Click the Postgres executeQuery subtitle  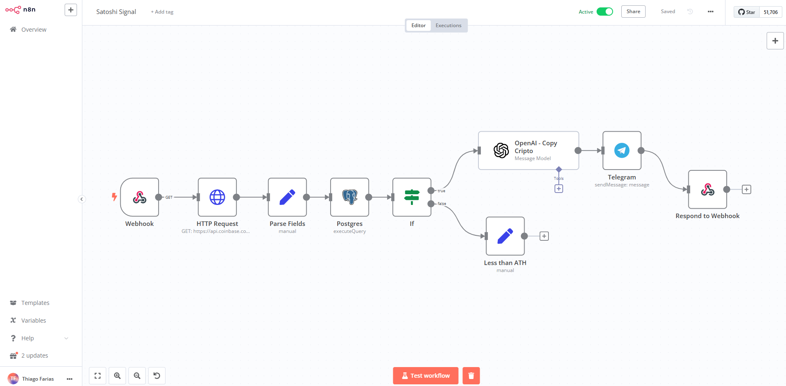[350, 232]
